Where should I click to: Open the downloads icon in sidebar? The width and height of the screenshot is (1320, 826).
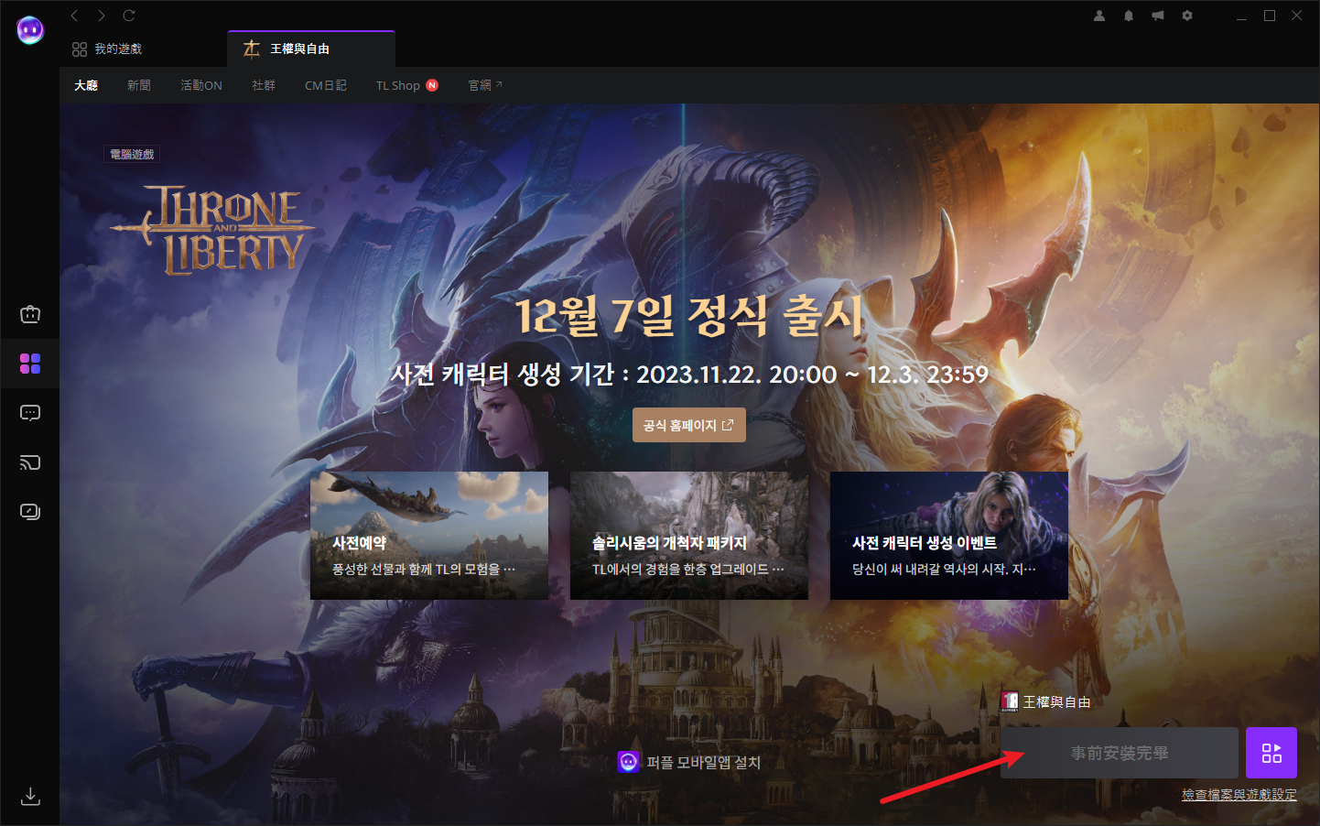pos(30,796)
